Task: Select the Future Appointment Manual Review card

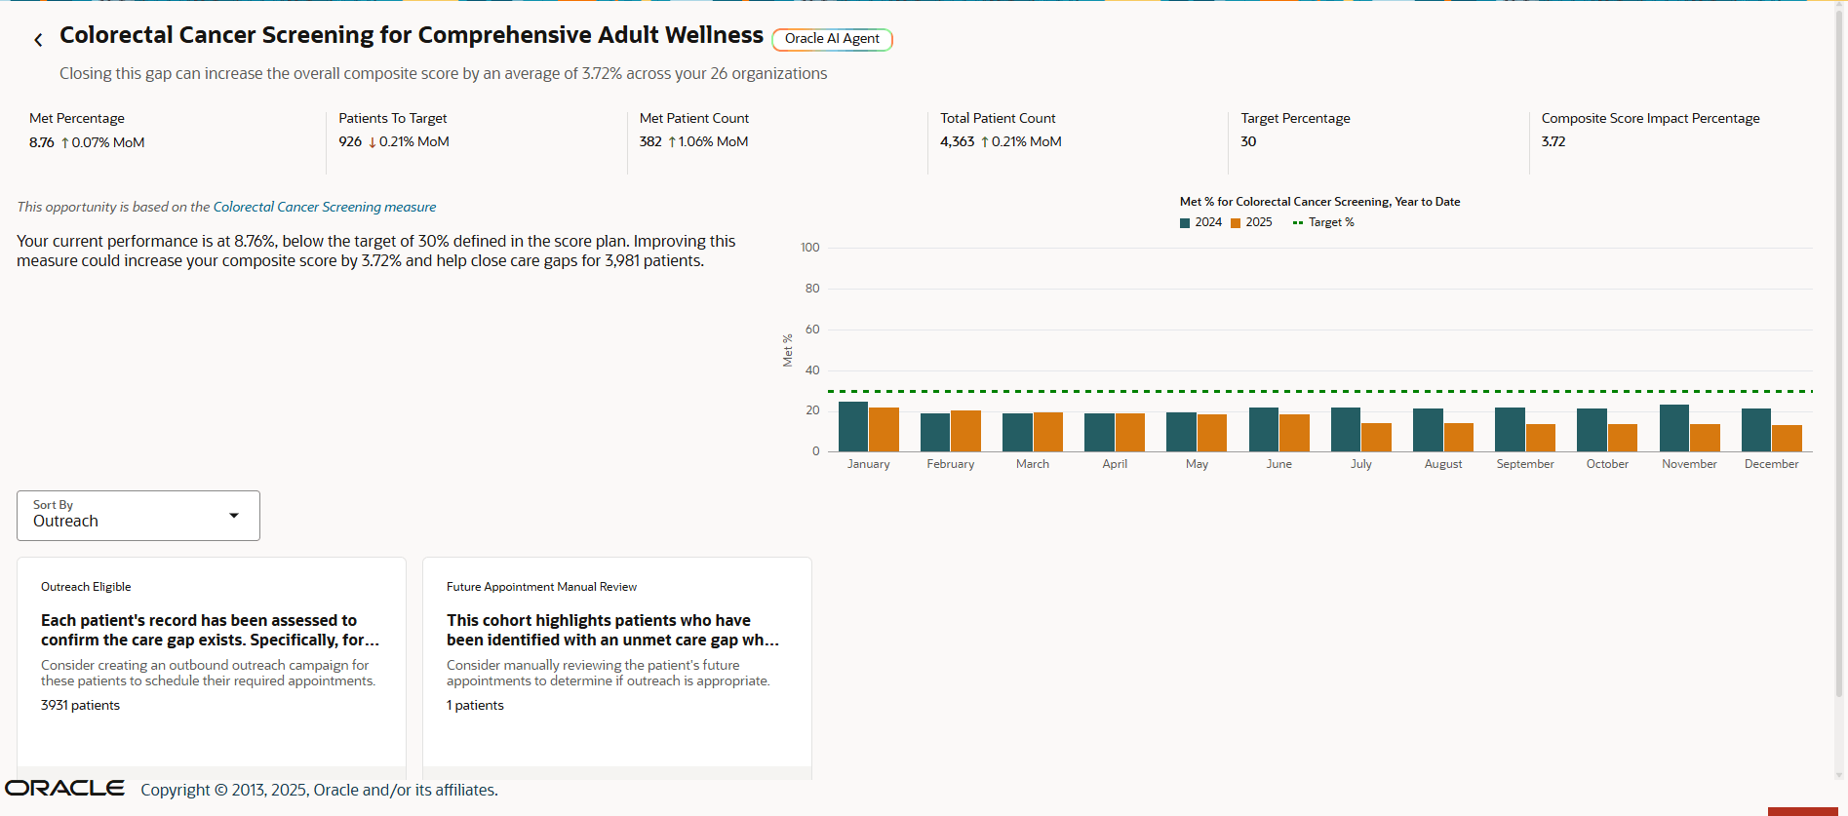Action: (616, 663)
